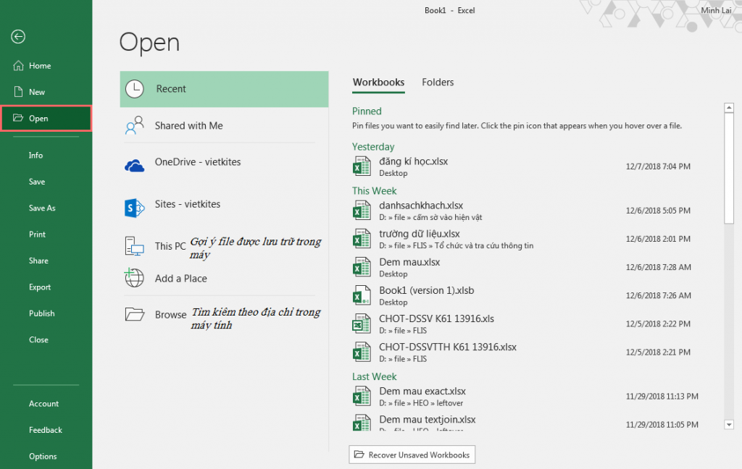Image resolution: width=742 pixels, height=469 pixels.
Task: Click the Open folder icon in sidebar
Action: coord(18,118)
